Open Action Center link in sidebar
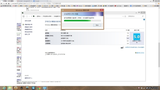 pyautogui.click(x=28, y=78)
